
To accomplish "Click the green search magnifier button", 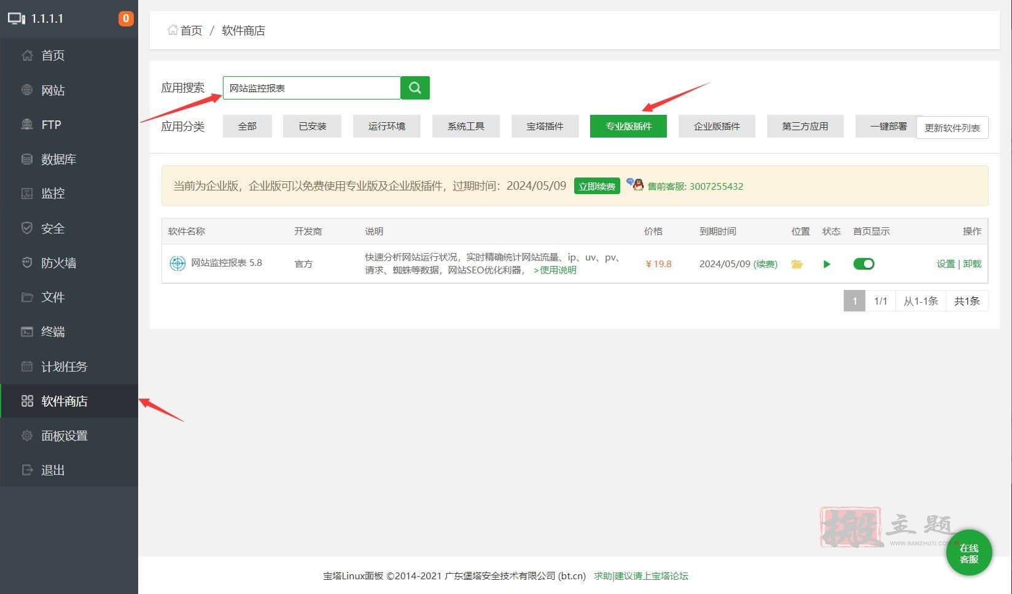I will [x=415, y=88].
